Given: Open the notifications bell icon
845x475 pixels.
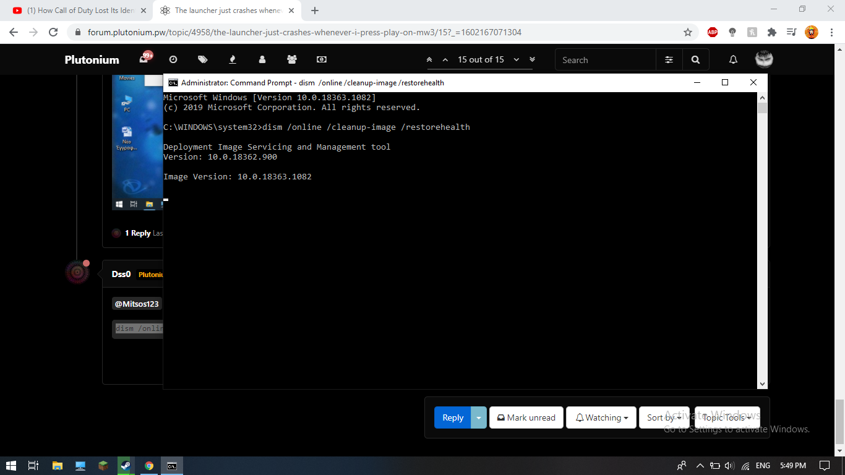Looking at the screenshot, I should tap(733, 60).
